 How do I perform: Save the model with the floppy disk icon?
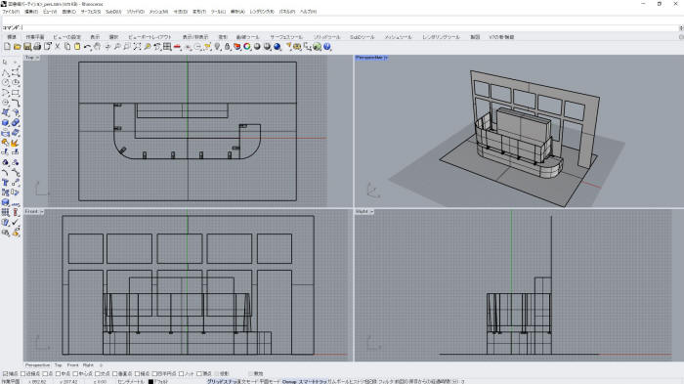point(27,46)
